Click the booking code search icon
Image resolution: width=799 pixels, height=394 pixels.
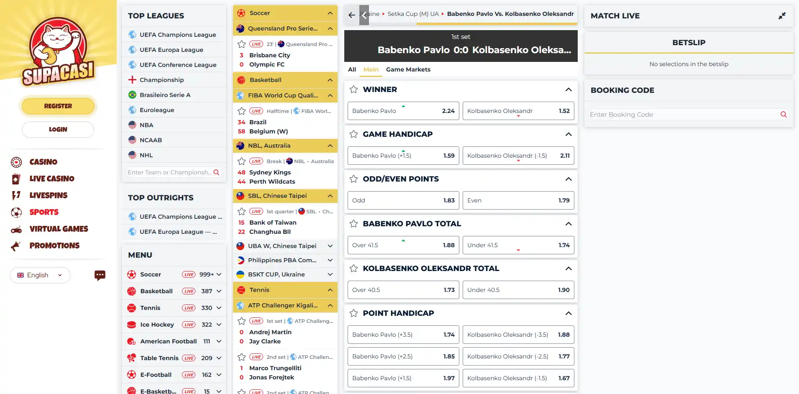(784, 115)
